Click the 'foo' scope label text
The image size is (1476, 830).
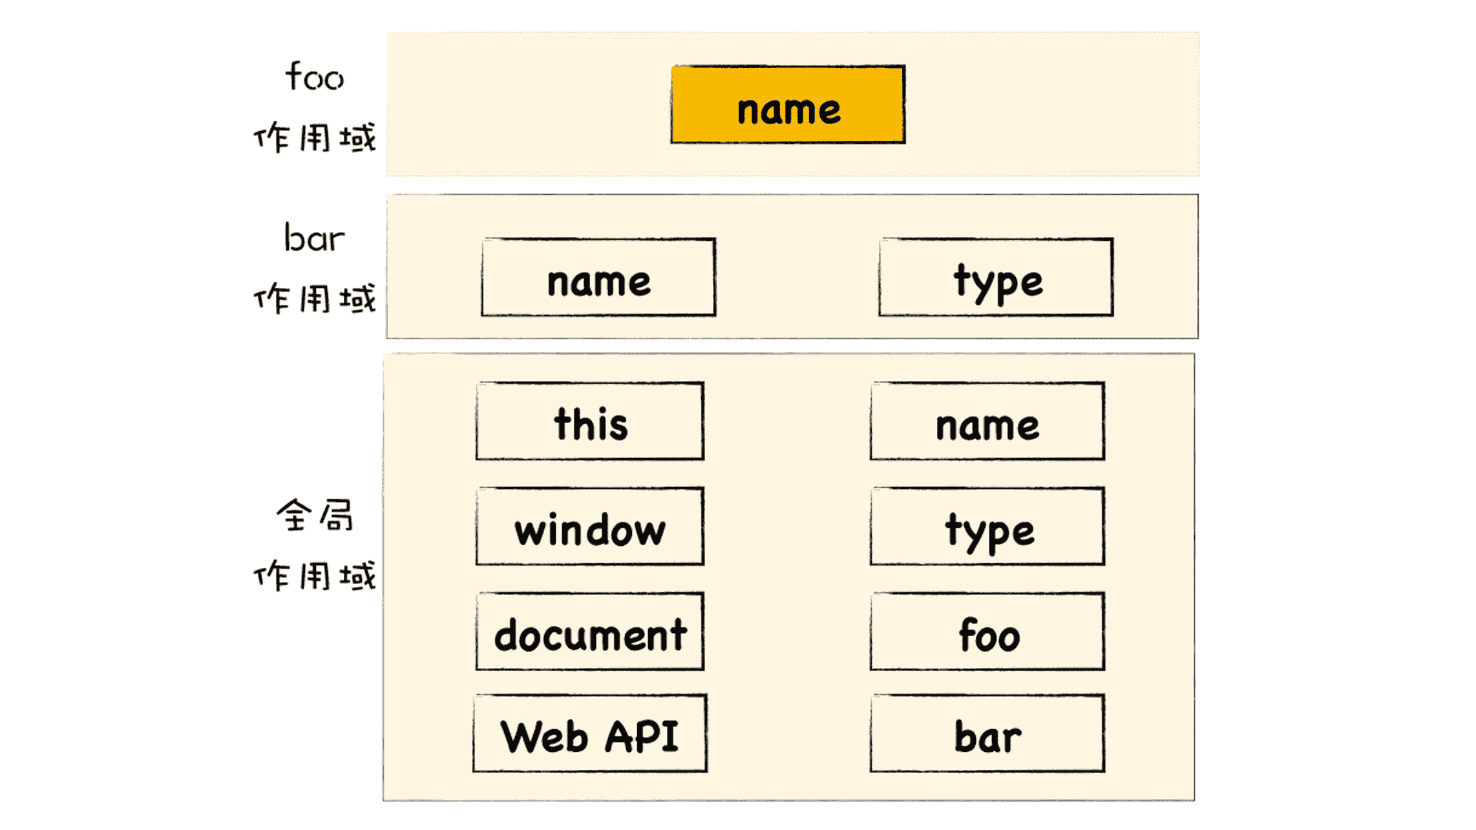click(315, 76)
